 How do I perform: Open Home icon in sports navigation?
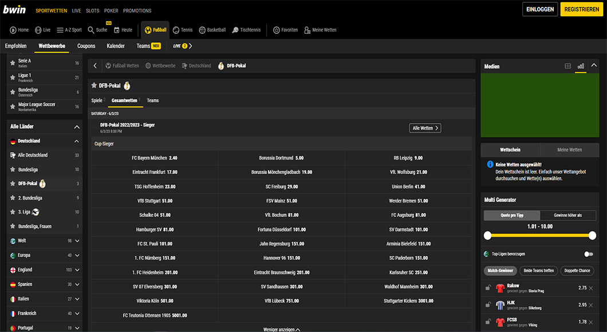tap(13, 30)
